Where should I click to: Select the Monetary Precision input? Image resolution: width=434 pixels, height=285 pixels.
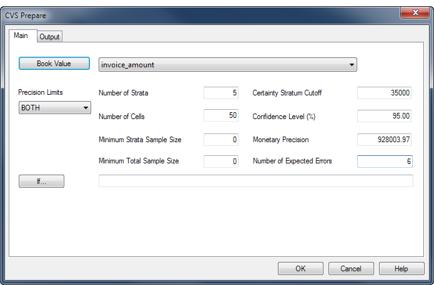point(384,140)
